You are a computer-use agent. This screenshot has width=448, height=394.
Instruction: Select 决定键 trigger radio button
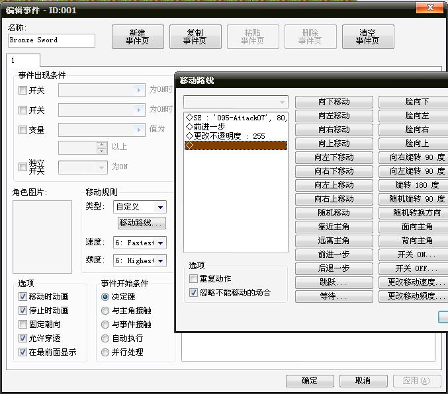(x=105, y=297)
